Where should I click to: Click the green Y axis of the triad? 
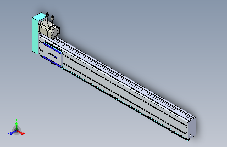17,126
